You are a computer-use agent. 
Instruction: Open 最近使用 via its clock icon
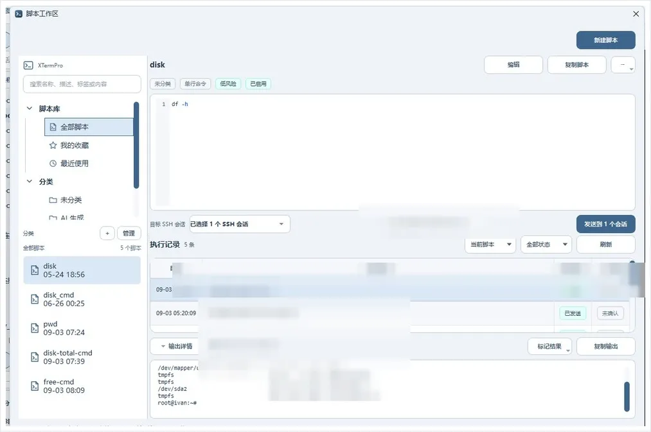click(53, 164)
